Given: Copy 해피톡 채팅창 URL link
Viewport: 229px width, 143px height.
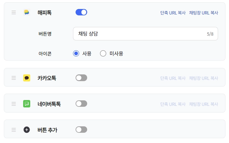Looking at the screenshot, I should pos(203,13).
